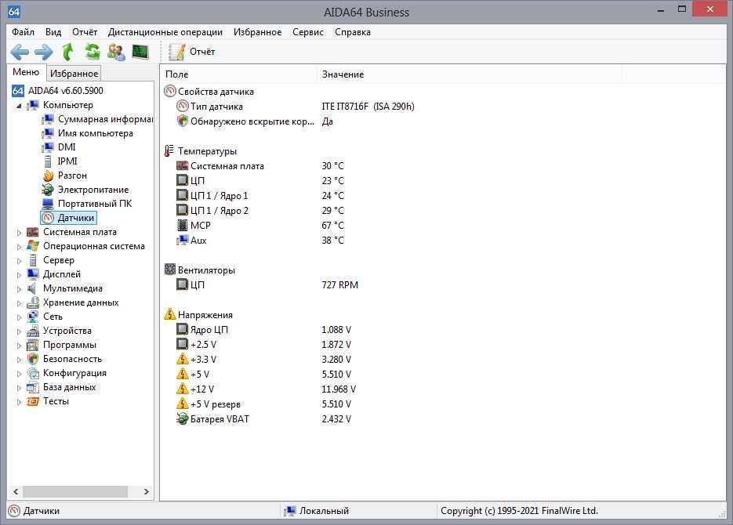Select the 727 RPM fan value
733x525 pixels.
(x=340, y=285)
